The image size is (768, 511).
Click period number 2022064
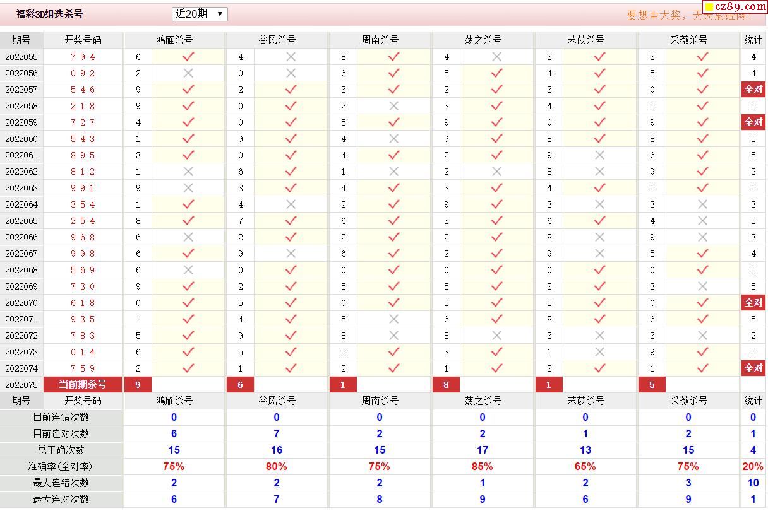coord(21,204)
